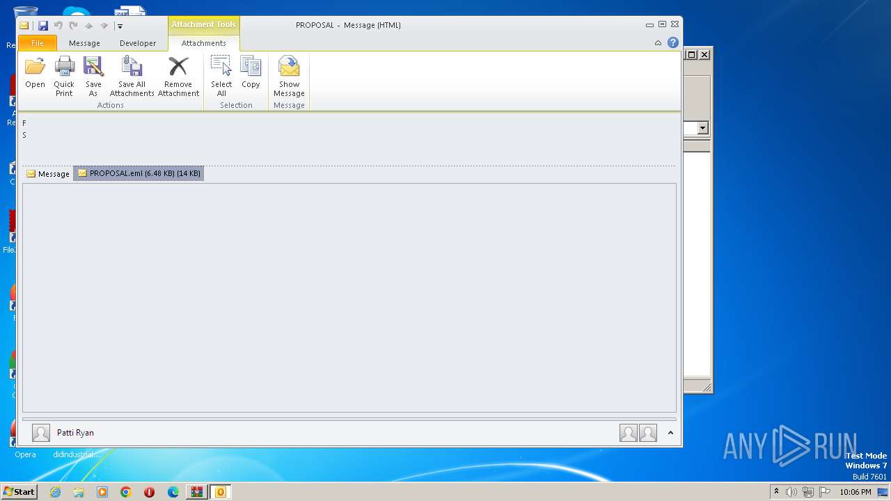Open the dropdown in the background window
This screenshot has width=891, height=501.
point(702,128)
